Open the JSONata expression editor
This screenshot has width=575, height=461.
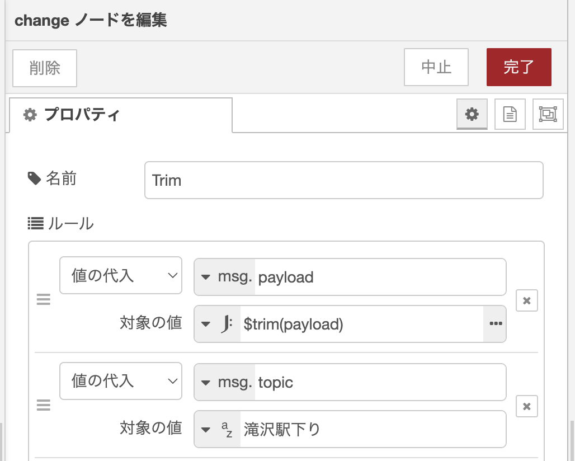pyautogui.click(x=495, y=323)
